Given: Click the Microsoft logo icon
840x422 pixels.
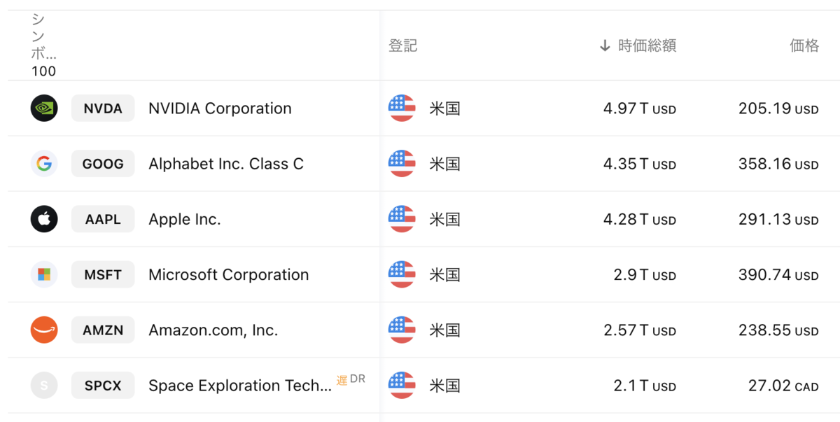Looking at the screenshot, I should pos(44,274).
